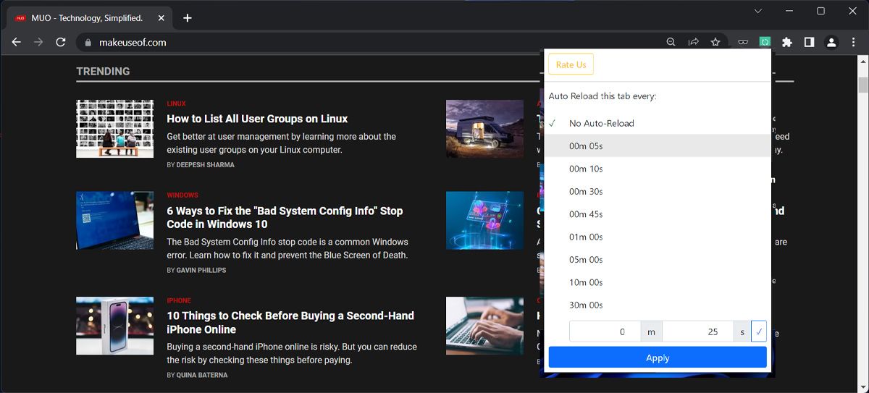Image resolution: width=869 pixels, height=393 pixels.
Task: Share this page via share icon
Action: [693, 42]
